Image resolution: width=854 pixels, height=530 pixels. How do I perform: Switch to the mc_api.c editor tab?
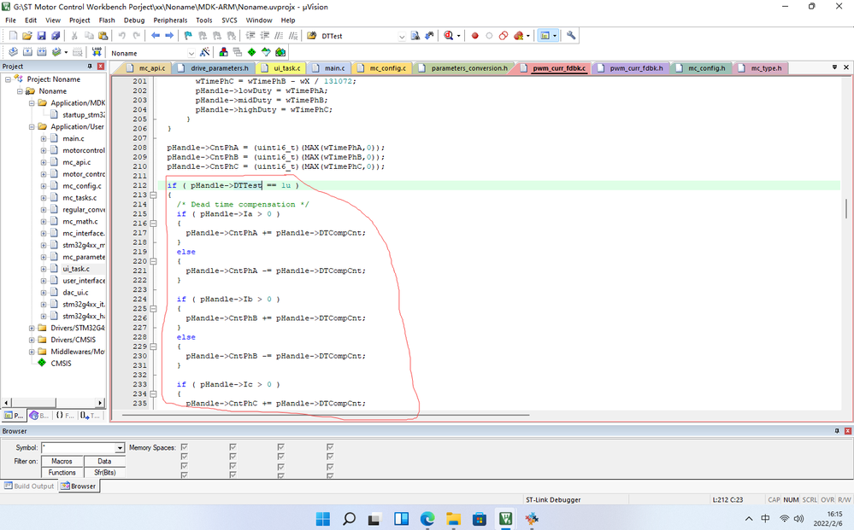coord(146,68)
